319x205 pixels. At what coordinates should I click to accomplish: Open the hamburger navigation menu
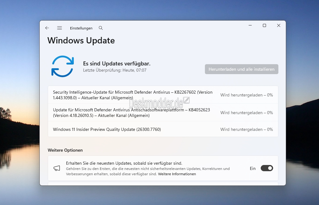coord(60,28)
